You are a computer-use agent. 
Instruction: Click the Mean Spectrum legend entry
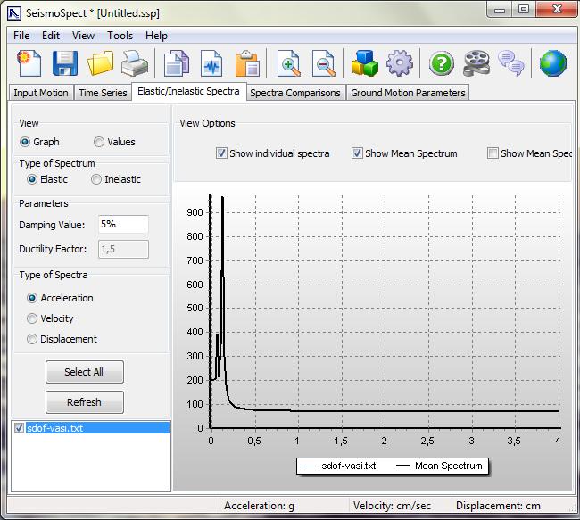(439, 466)
